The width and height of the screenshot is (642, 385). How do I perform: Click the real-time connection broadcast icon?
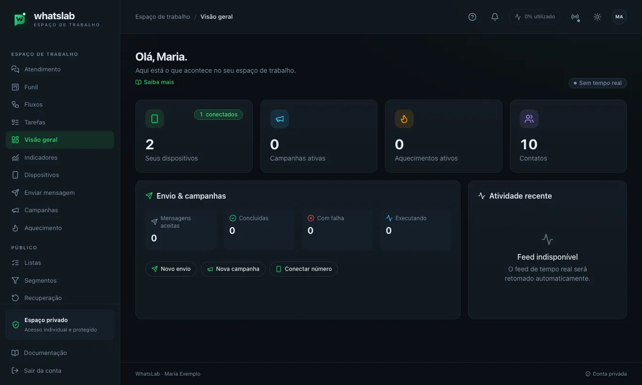[575, 17]
